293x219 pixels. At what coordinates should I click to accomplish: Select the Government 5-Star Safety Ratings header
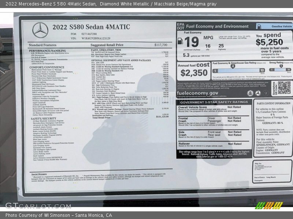(x=214, y=103)
